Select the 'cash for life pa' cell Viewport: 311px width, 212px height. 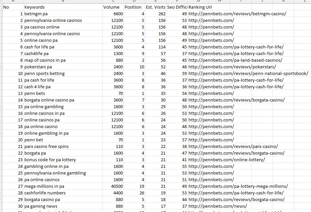point(63,47)
